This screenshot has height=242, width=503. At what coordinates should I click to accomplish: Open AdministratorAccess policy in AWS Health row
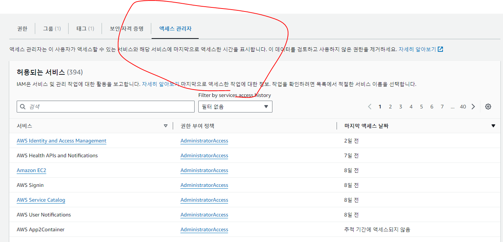204,155
